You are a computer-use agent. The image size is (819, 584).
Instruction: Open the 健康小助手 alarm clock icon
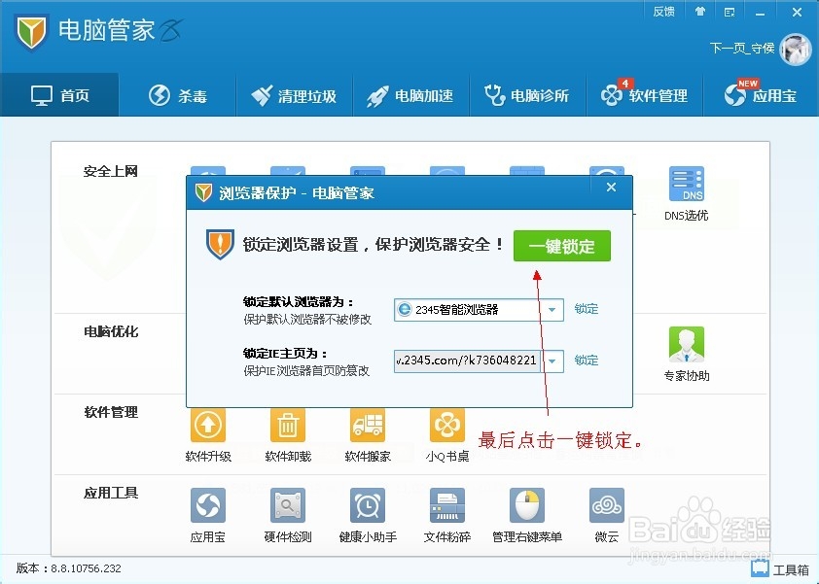tap(368, 505)
